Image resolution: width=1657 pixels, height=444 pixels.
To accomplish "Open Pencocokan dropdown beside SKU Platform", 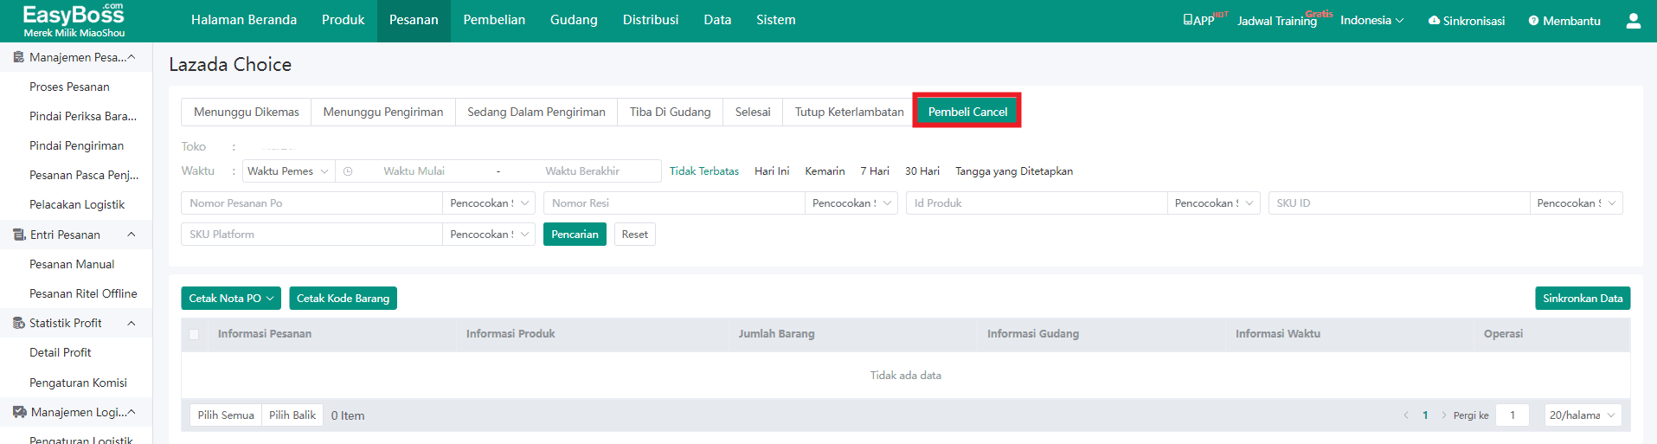I will click(489, 235).
